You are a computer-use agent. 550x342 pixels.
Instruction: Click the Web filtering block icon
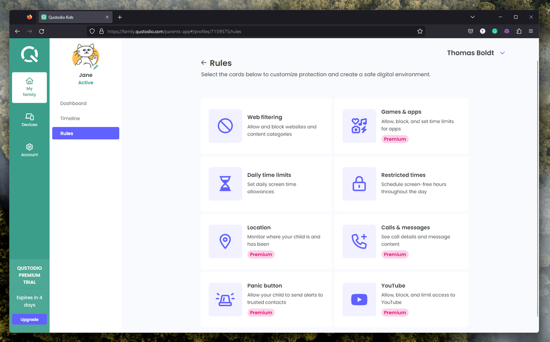coord(225,126)
